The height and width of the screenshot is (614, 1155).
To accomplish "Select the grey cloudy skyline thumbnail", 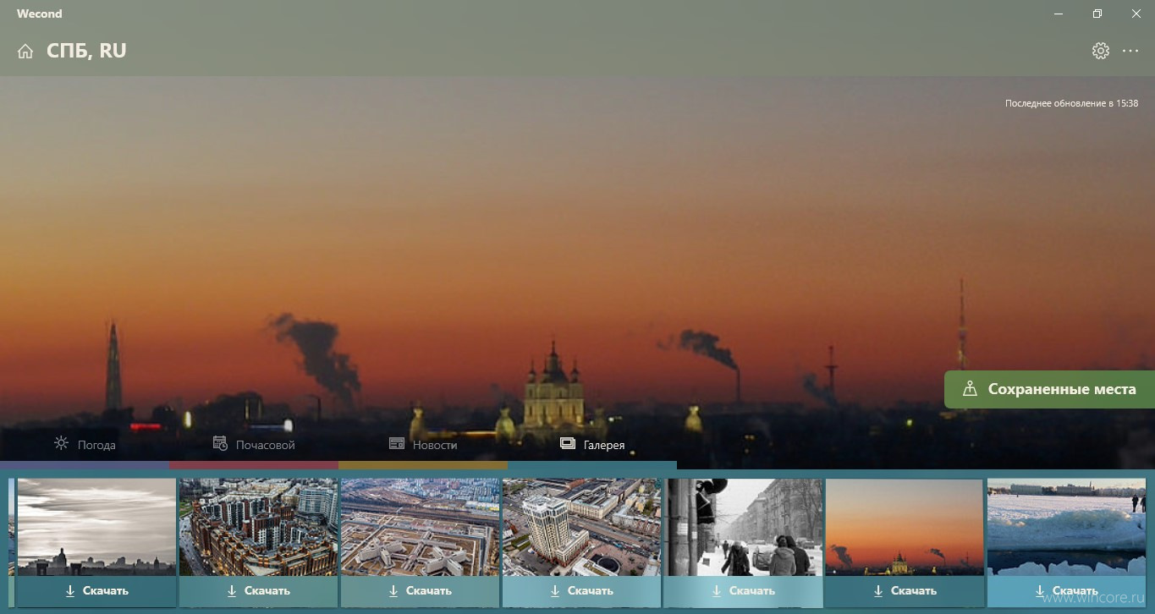I will pos(96,527).
